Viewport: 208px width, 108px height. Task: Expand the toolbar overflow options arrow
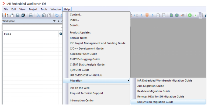point(200,16)
